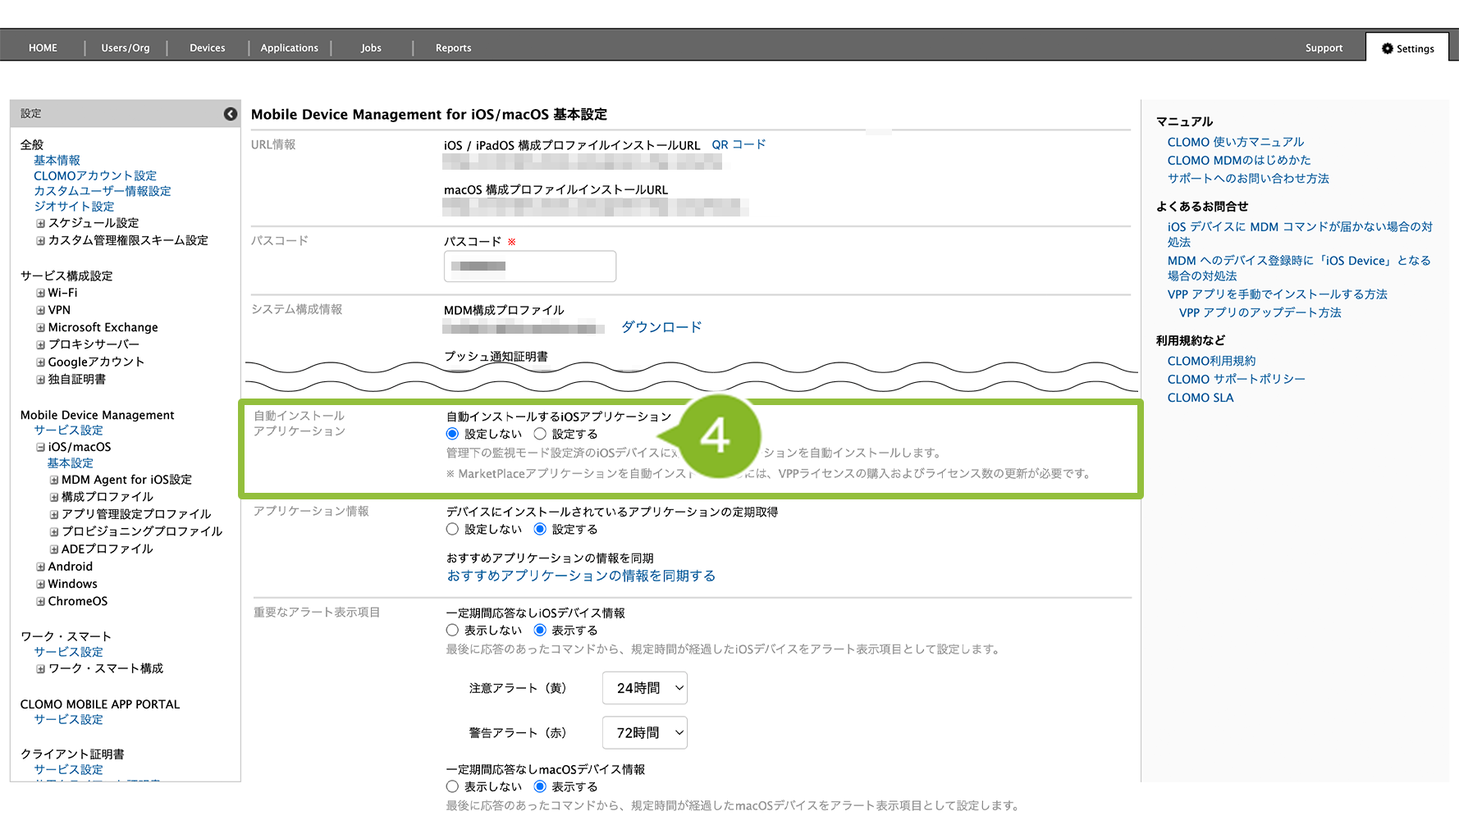Screen dimensions: 1459x820
Task: Expand the VPN plus icon
Action: (40, 310)
